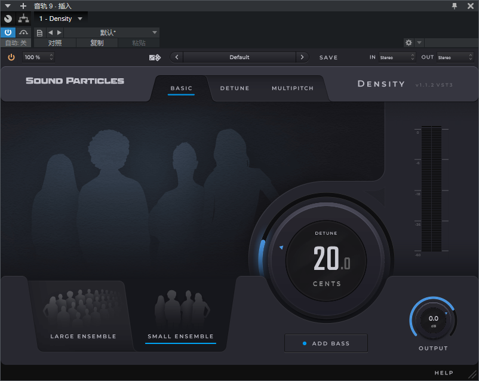Switch to the MULTIPITCH tab
The image size is (479, 381).
click(x=293, y=88)
